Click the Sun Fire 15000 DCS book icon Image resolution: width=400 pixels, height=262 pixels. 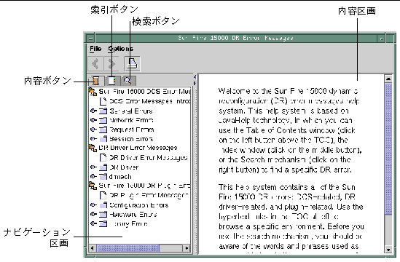pyautogui.click(x=93, y=92)
